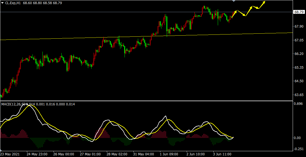Click the 28 May 02:00 time label
Screen dimensions: 306x157
click(117, 154)
